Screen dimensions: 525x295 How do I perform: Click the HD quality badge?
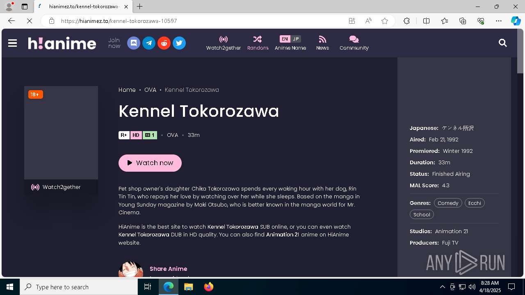point(136,135)
